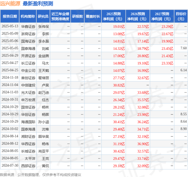Click the 19.01亿 profit value

coord(119,26)
